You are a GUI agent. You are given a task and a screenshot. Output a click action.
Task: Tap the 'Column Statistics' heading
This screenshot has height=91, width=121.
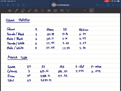click(x=18, y=20)
